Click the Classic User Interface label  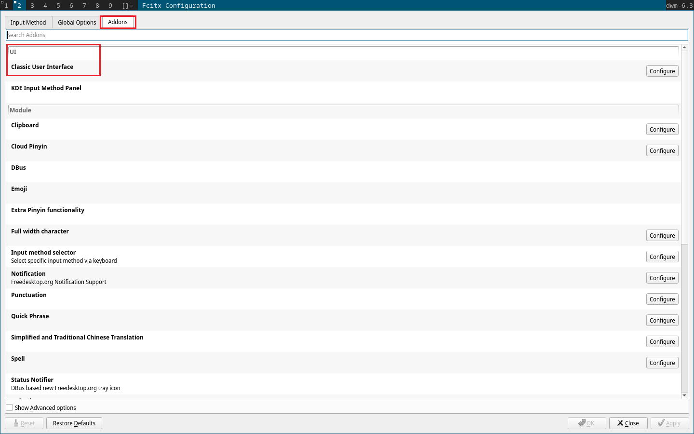click(x=42, y=67)
